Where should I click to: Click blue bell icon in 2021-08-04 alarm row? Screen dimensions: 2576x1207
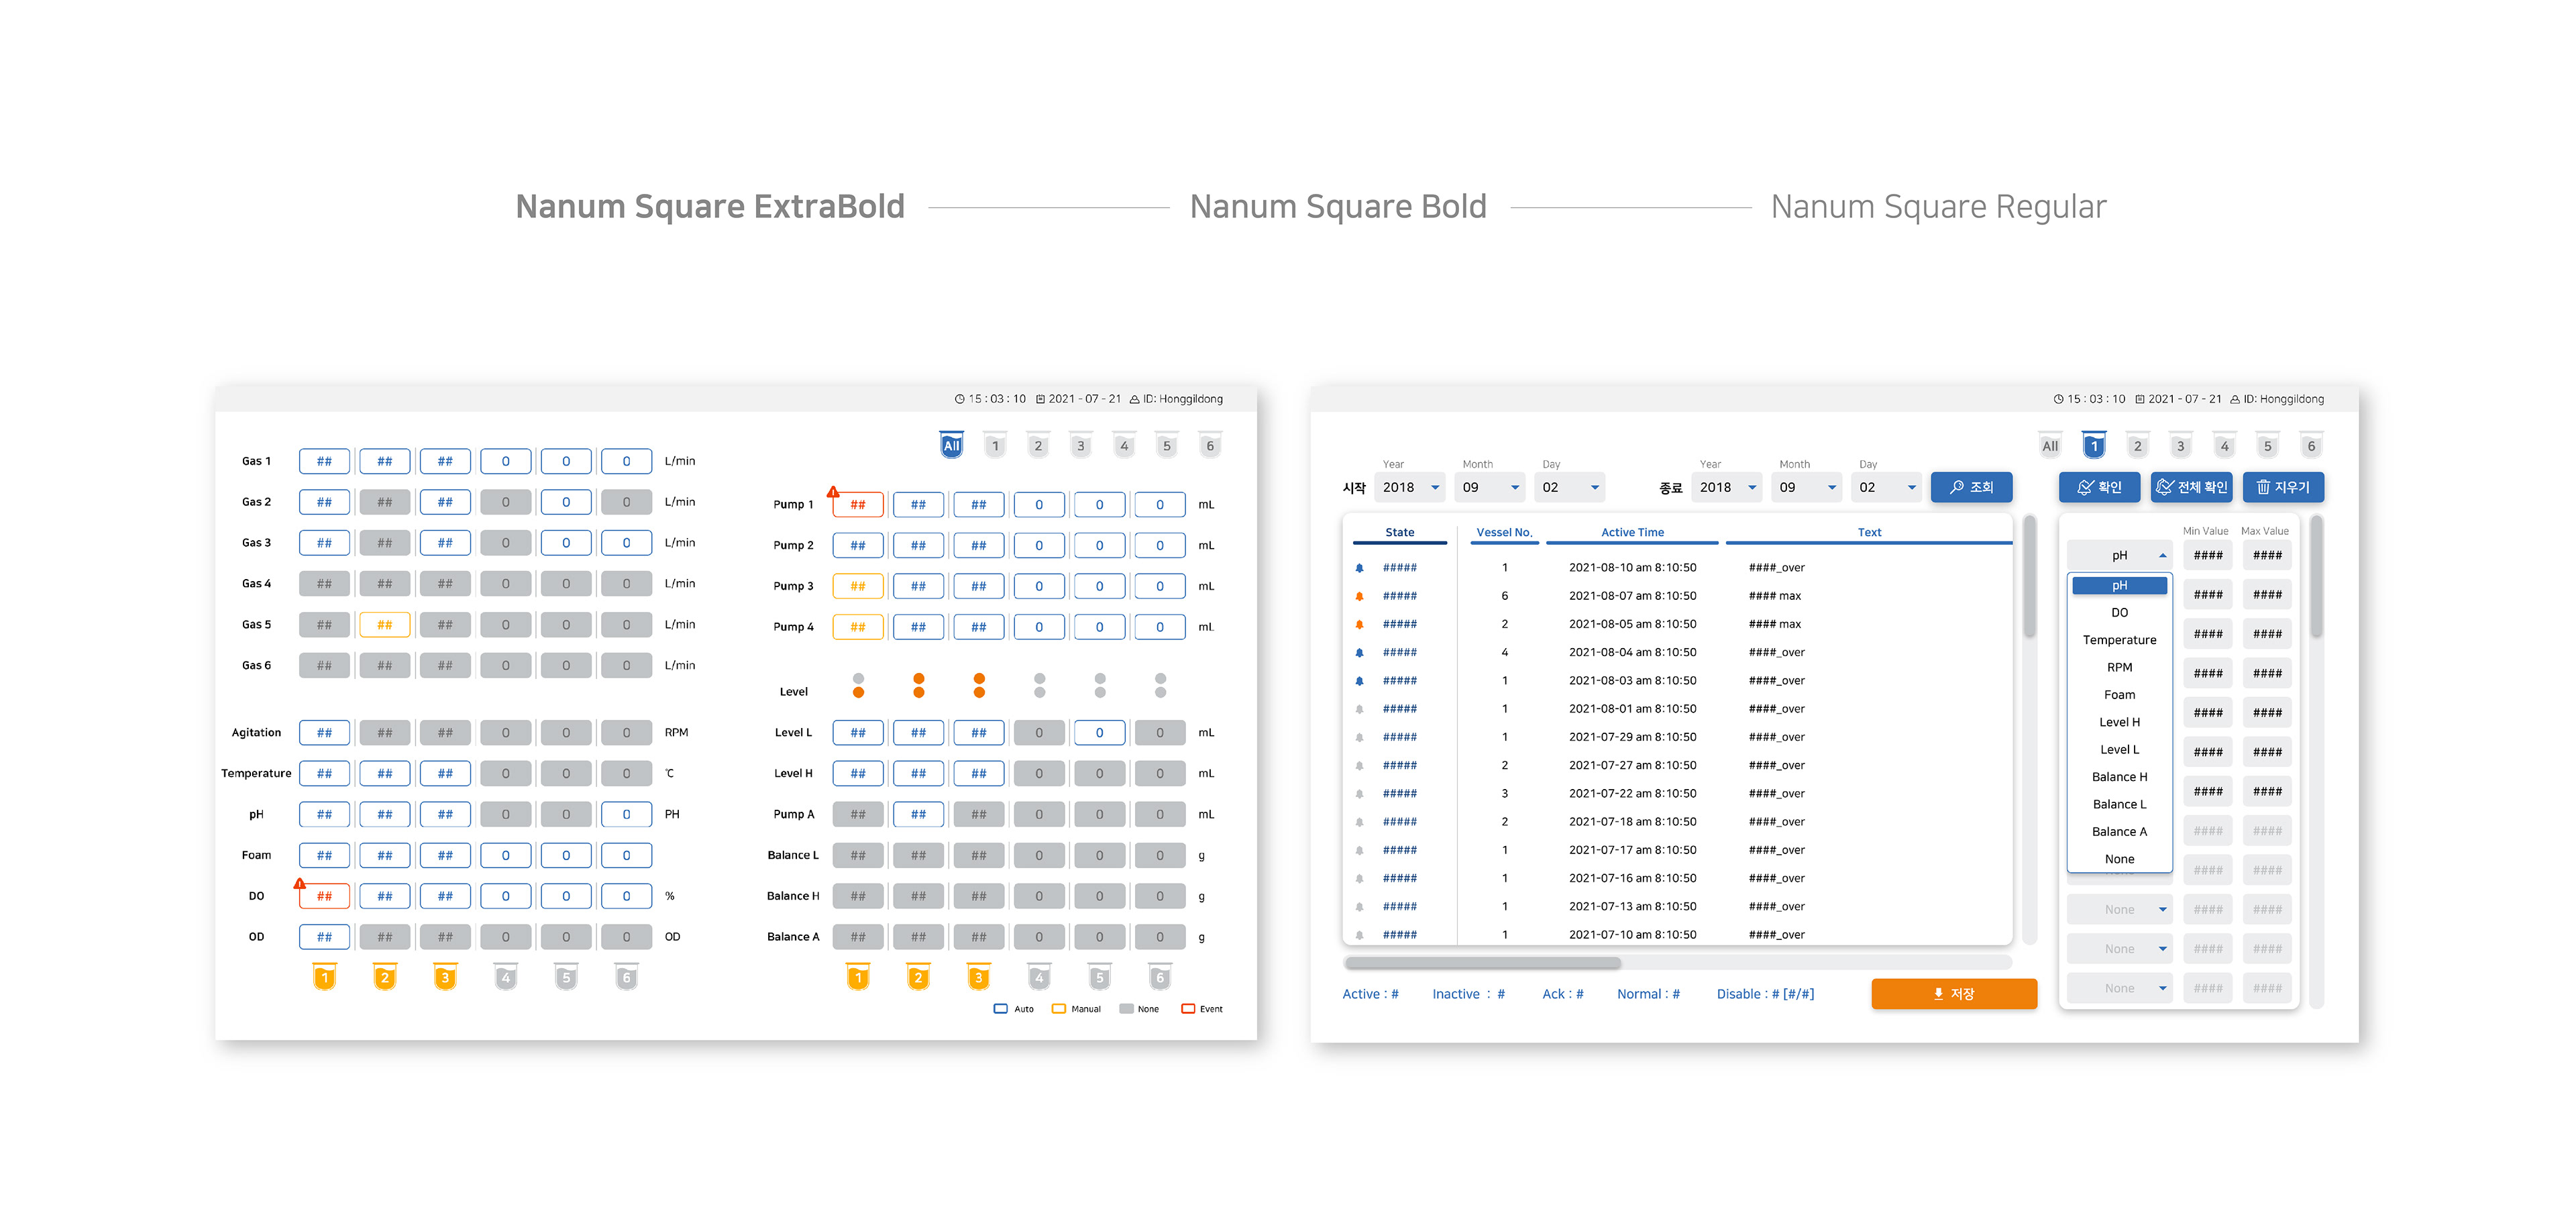pyautogui.click(x=1359, y=652)
